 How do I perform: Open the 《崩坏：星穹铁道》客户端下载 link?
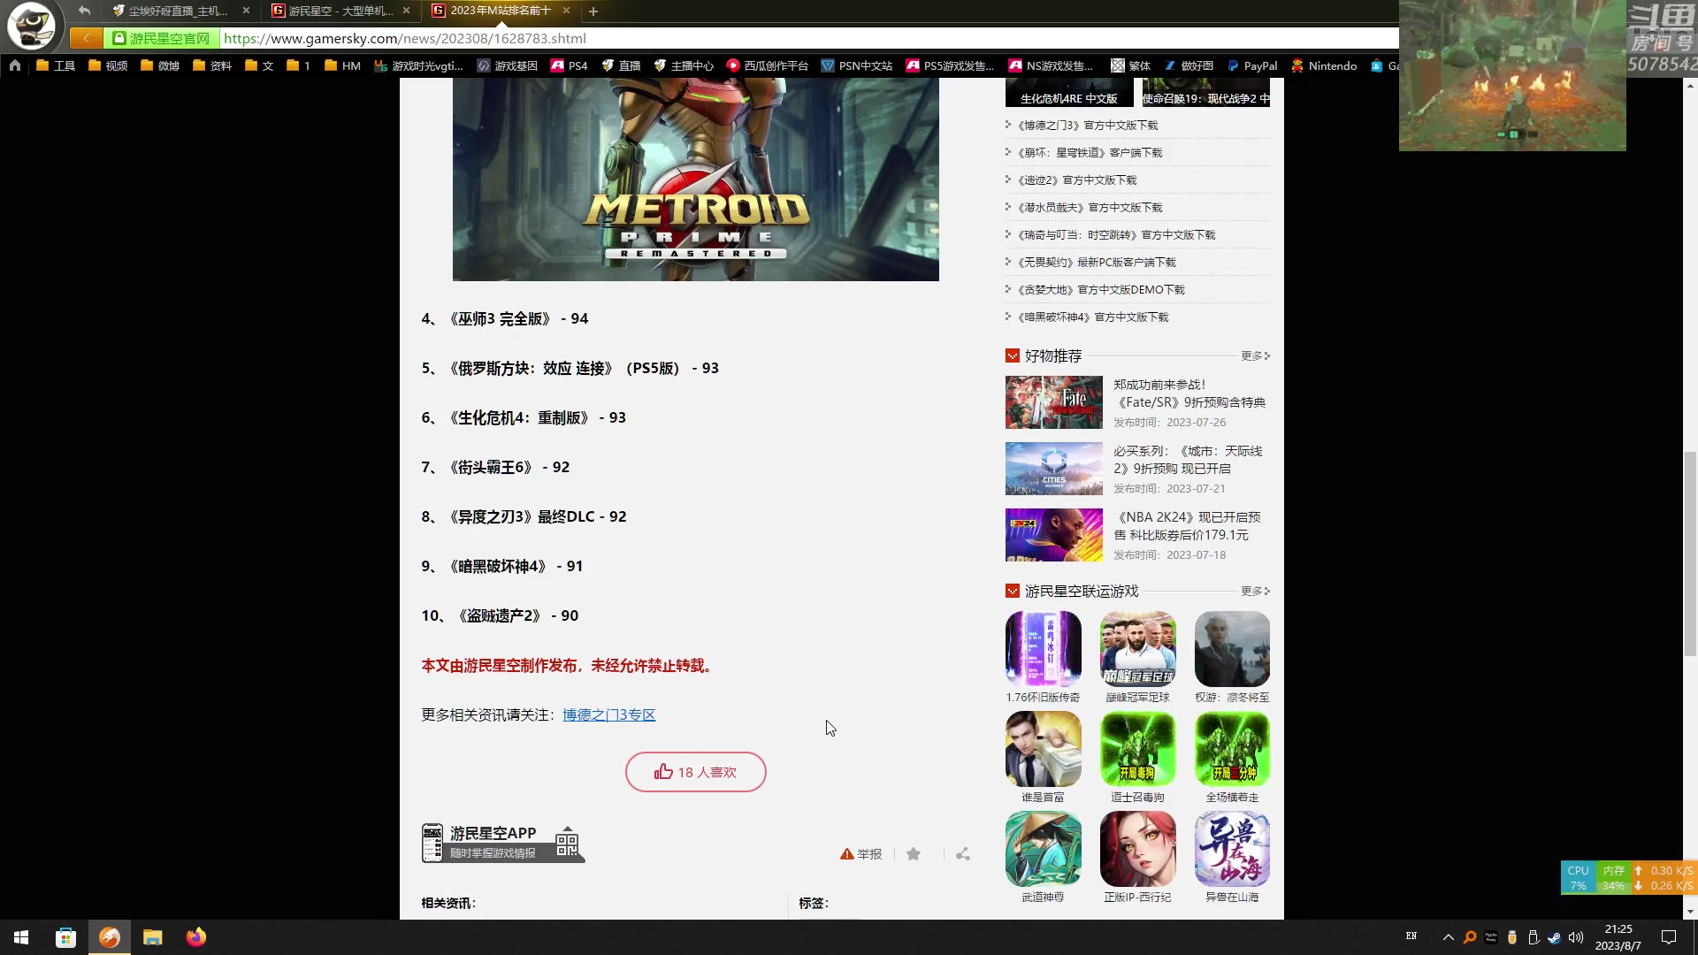1090,153
